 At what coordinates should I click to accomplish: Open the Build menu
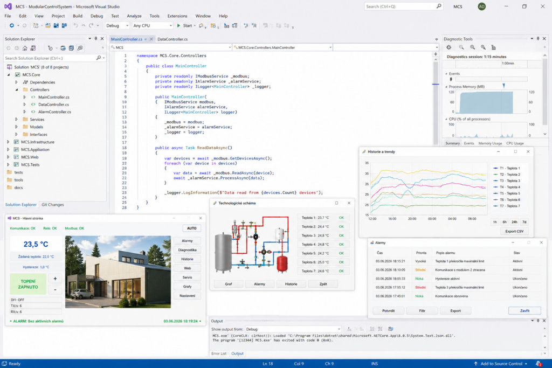(78, 16)
